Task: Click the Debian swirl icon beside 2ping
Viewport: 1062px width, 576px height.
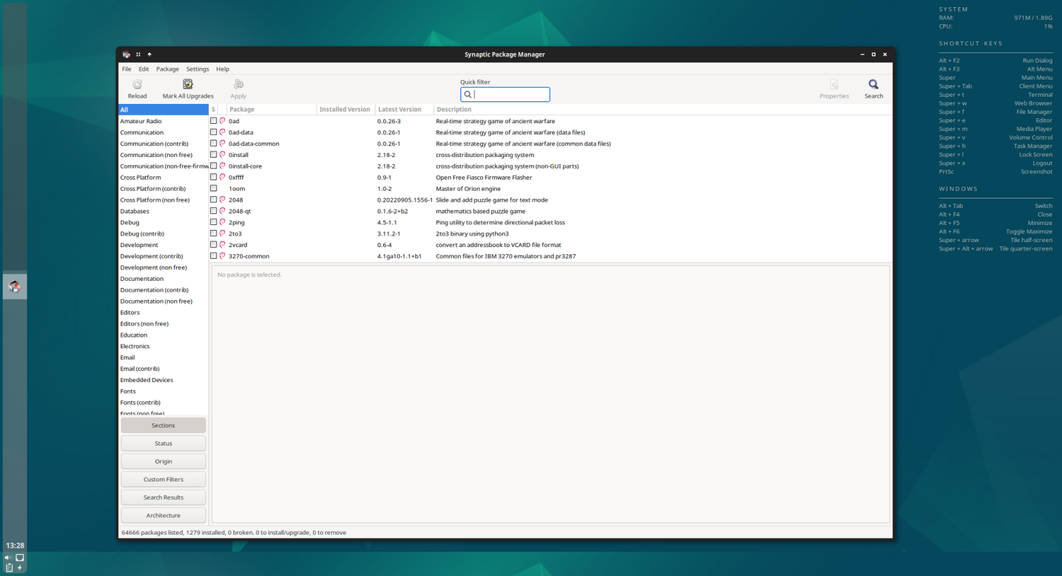Action: pyautogui.click(x=222, y=222)
